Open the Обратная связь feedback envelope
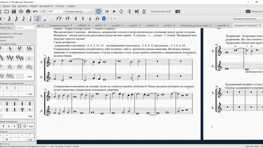Viewport: 263px width, 148px height. pos(248,12)
